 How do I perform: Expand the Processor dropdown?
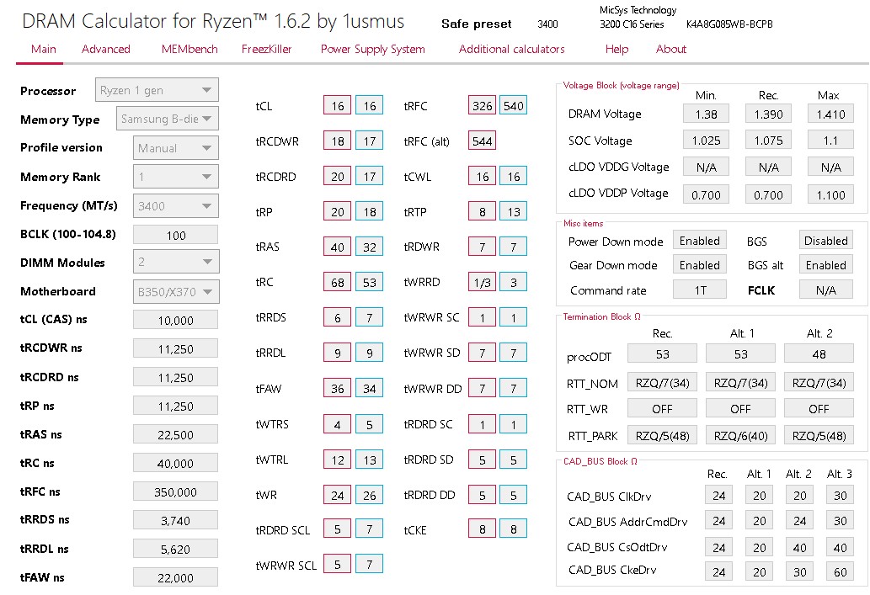(157, 90)
